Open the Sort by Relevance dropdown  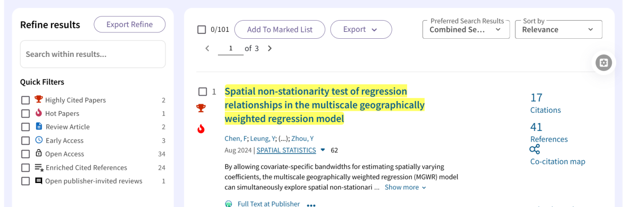pyautogui.click(x=558, y=29)
